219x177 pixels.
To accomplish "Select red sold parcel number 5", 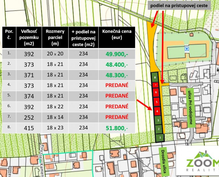I will click(x=156, y=102).
